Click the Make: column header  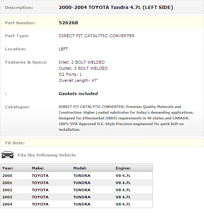(x=38, y=168)
